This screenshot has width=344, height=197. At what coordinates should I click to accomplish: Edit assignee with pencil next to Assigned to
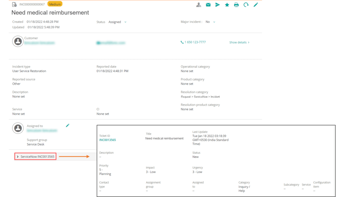(68, 126)
